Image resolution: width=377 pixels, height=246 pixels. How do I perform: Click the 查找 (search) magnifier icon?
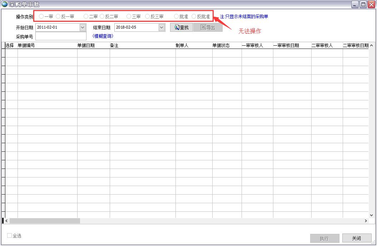178,27
